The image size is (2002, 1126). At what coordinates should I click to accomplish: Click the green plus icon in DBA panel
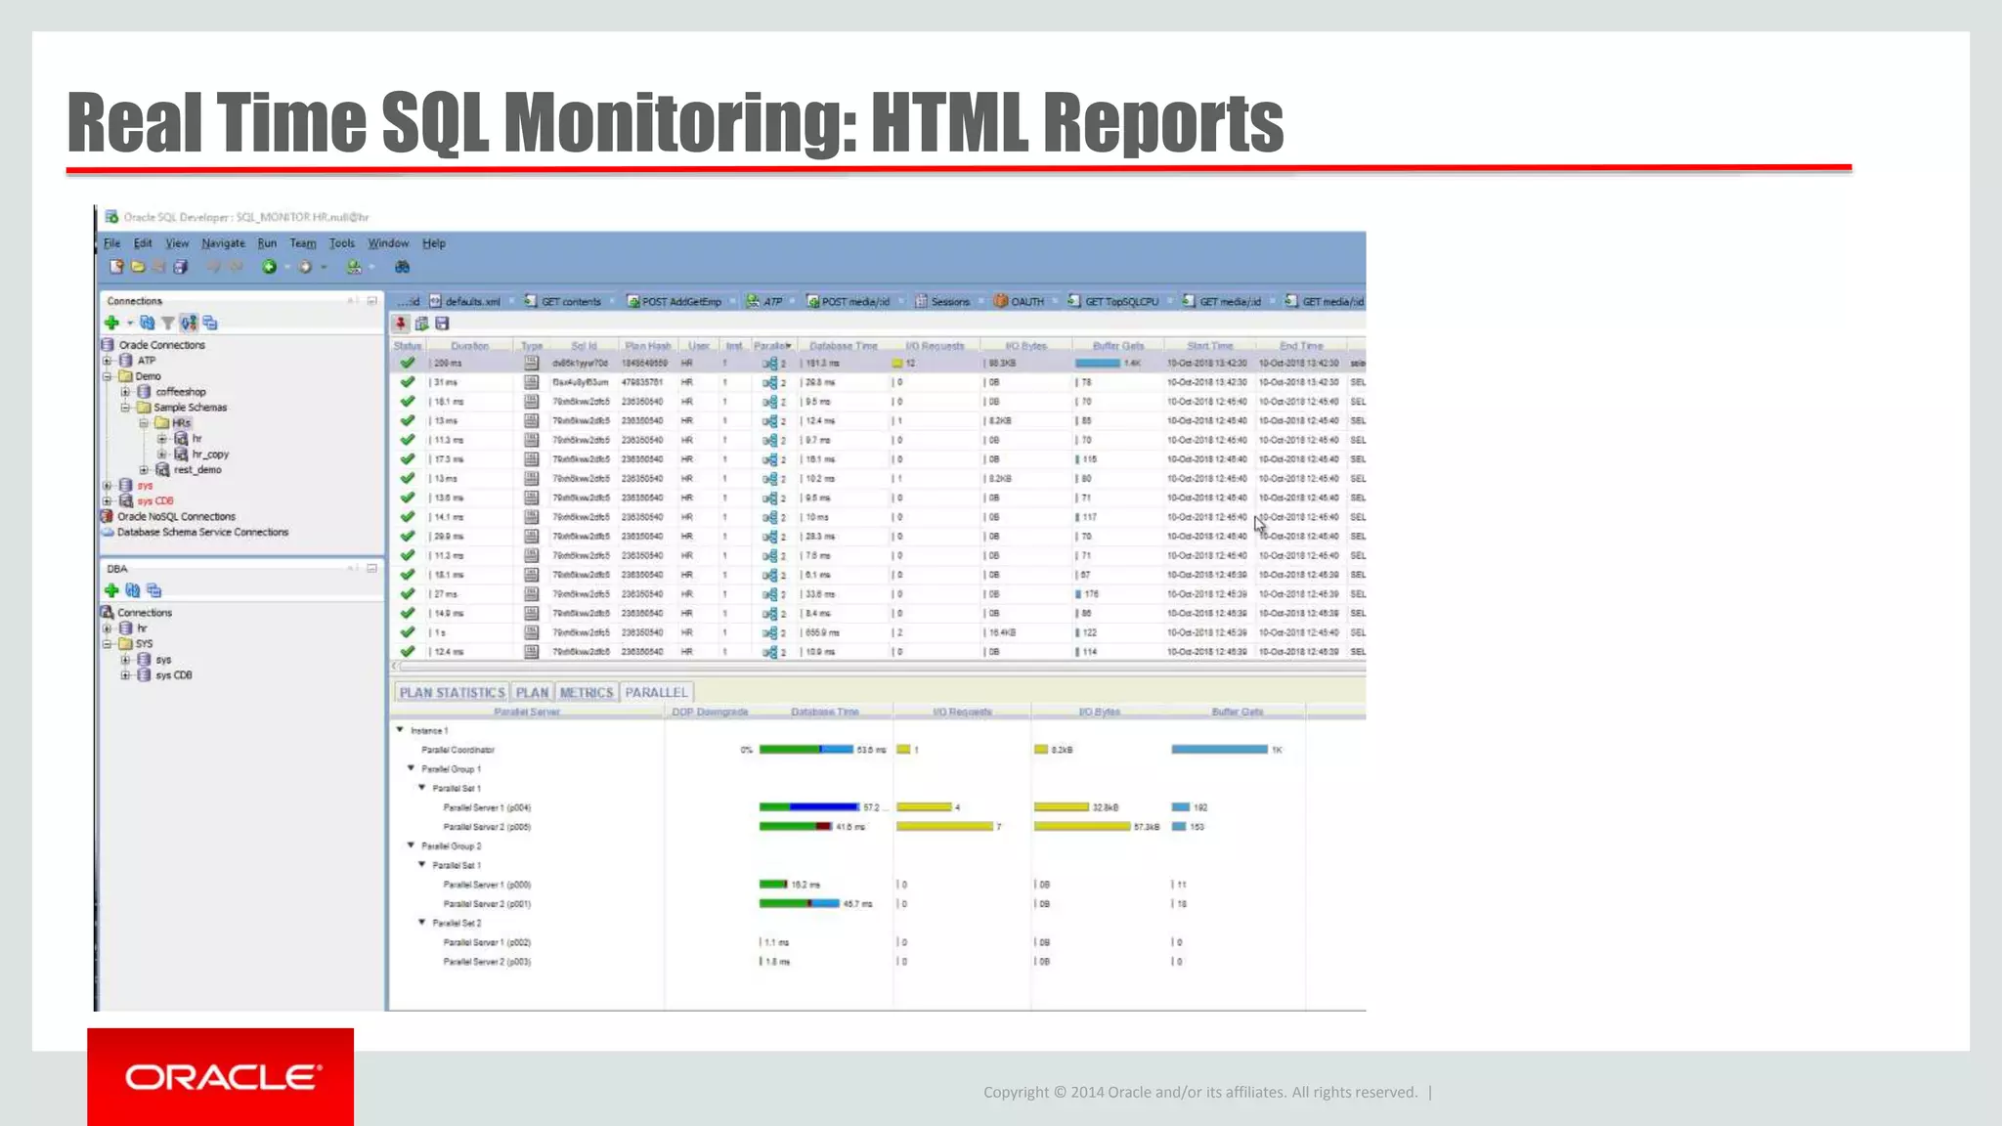tap(111, 590)
